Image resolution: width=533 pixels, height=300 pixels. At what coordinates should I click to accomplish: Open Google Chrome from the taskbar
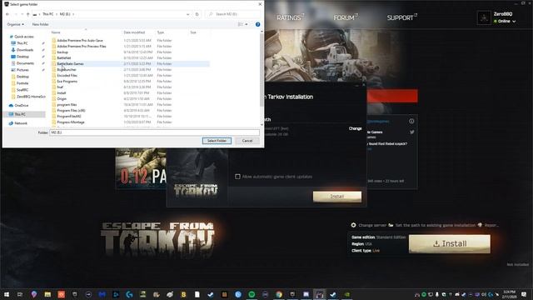pos(279,294)
